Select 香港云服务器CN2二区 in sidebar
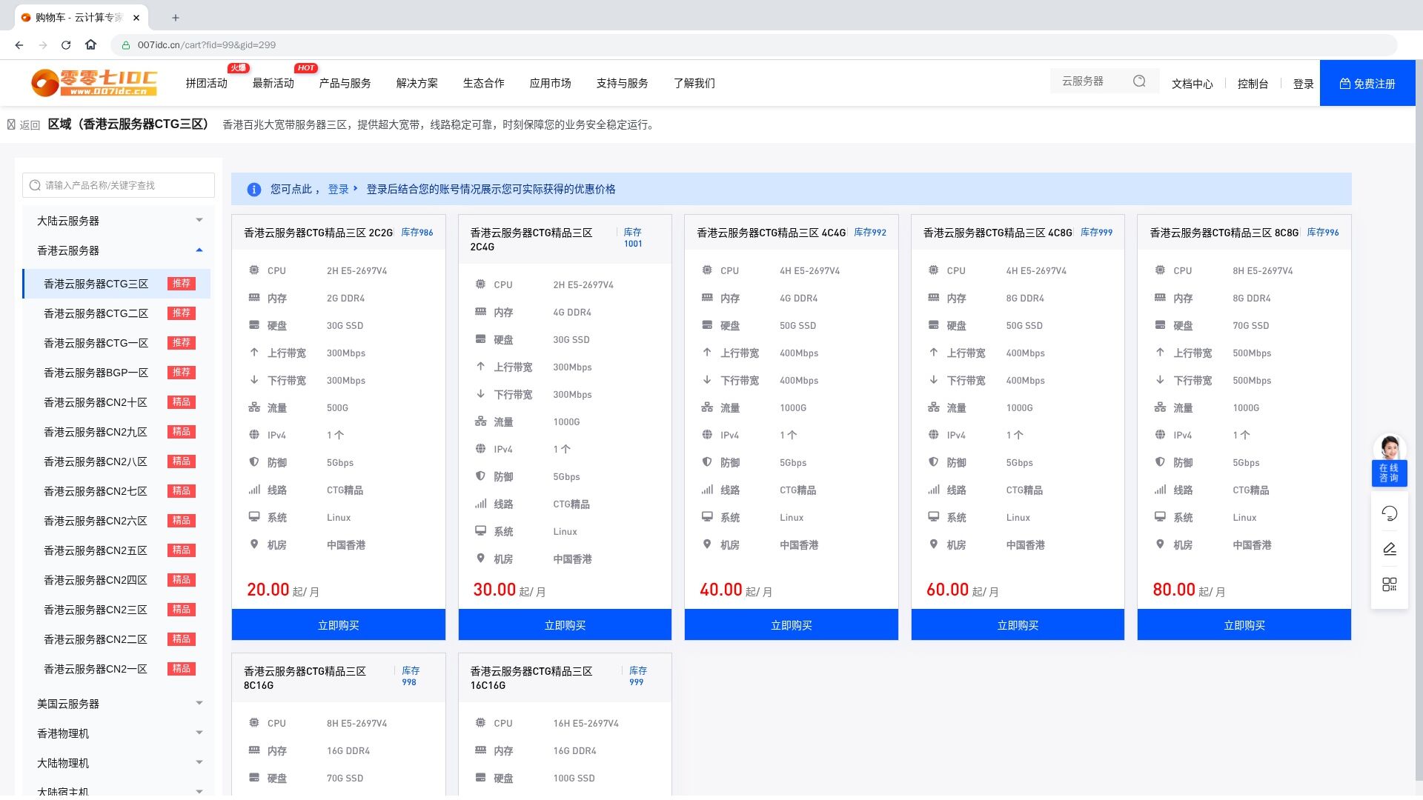Screen dimensions: 1423x800 pyautogui.click(x=117, y=639)
